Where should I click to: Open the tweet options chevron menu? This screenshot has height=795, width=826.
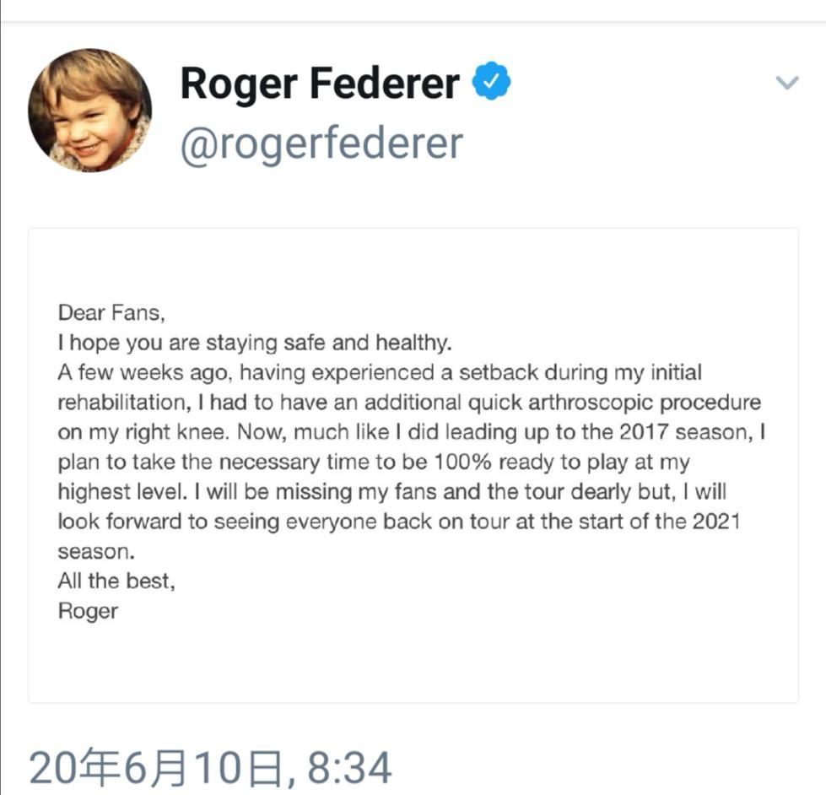786,83
